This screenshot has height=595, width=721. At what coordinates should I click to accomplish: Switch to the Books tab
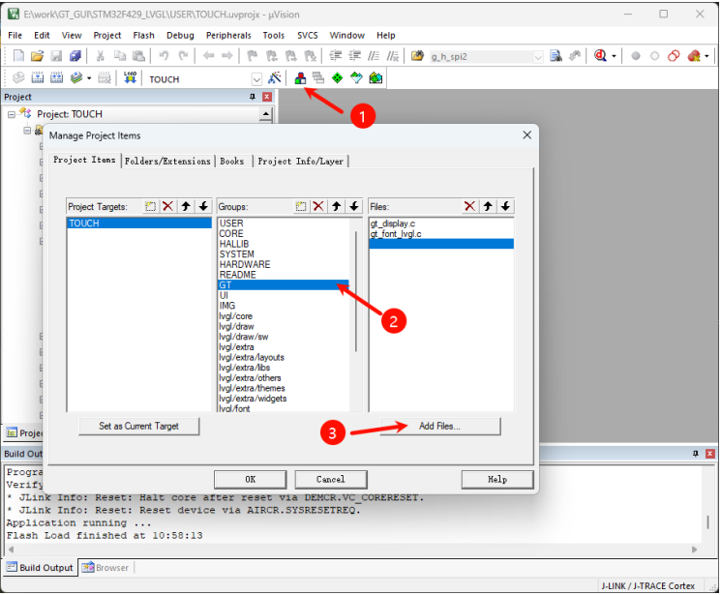[x=231, y=161]
